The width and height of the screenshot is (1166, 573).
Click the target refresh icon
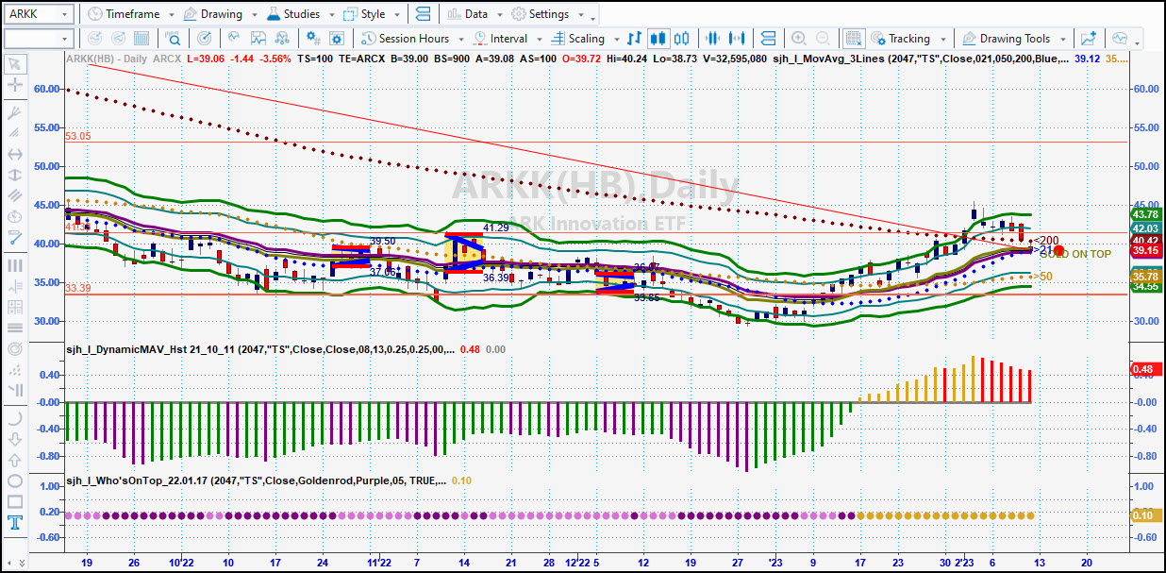205,39
